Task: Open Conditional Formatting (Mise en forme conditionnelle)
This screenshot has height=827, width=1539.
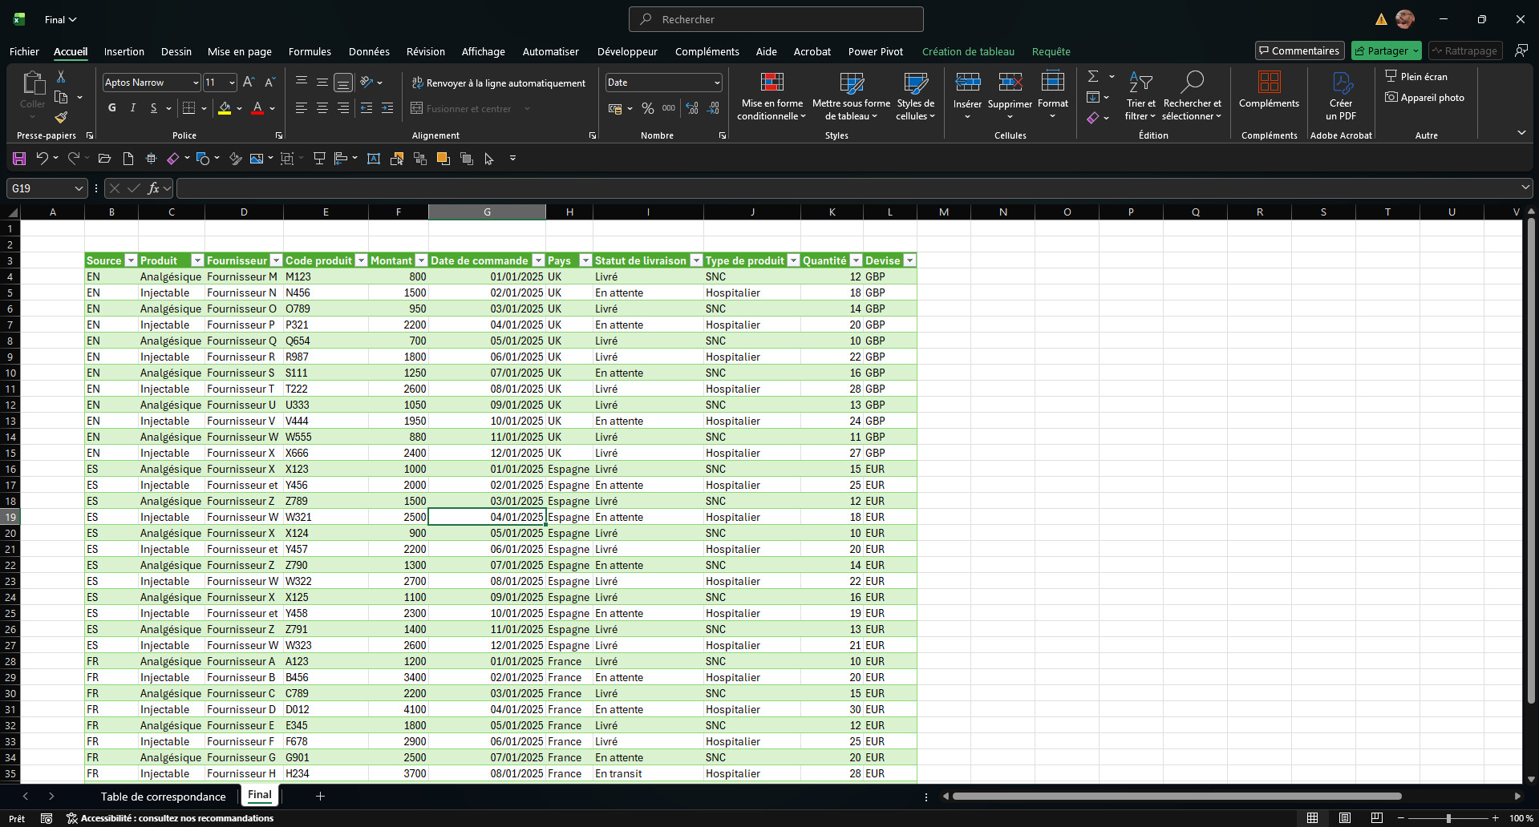Action: tap(771, 97)
